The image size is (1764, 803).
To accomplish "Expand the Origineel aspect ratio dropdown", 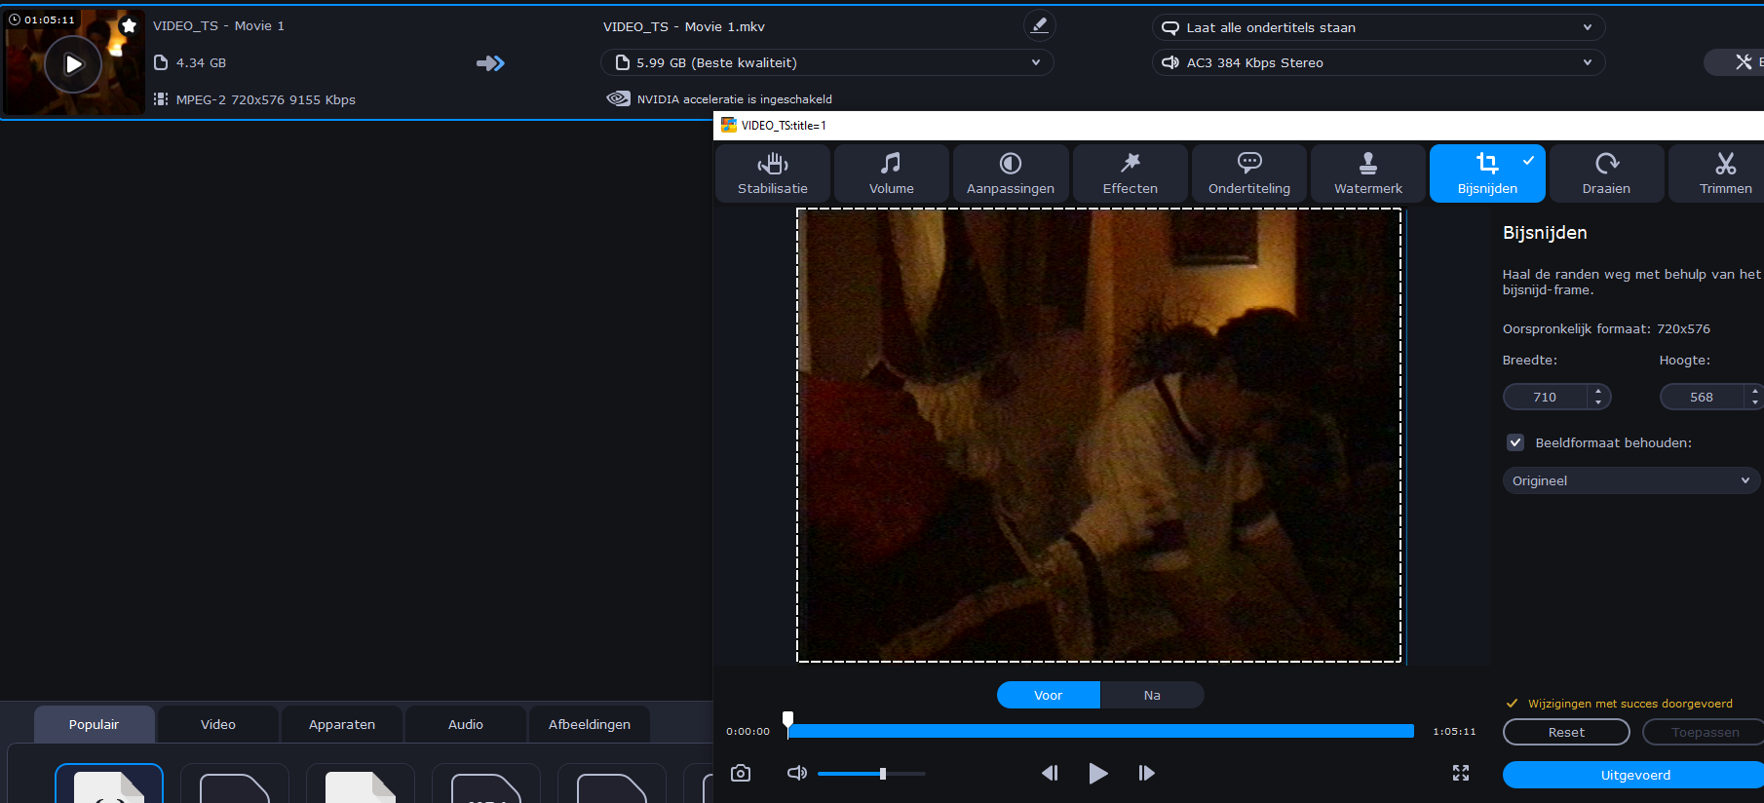I will 1630,480.
